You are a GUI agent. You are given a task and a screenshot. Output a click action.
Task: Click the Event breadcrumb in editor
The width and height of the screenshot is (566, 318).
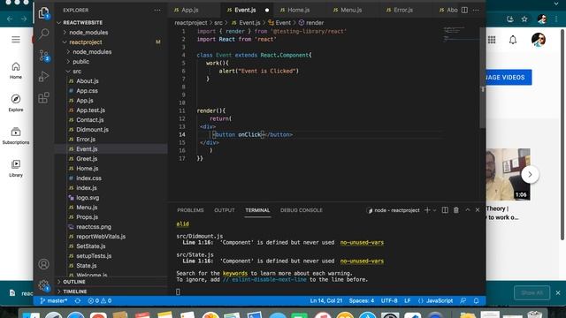[x=279, y=23]
